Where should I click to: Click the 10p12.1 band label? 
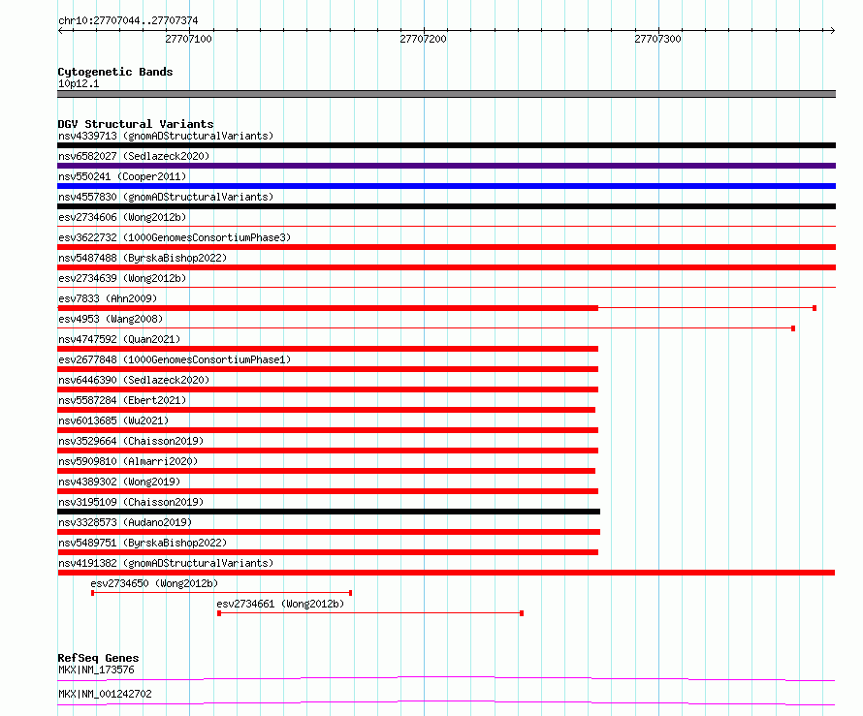tap(79, 83)
